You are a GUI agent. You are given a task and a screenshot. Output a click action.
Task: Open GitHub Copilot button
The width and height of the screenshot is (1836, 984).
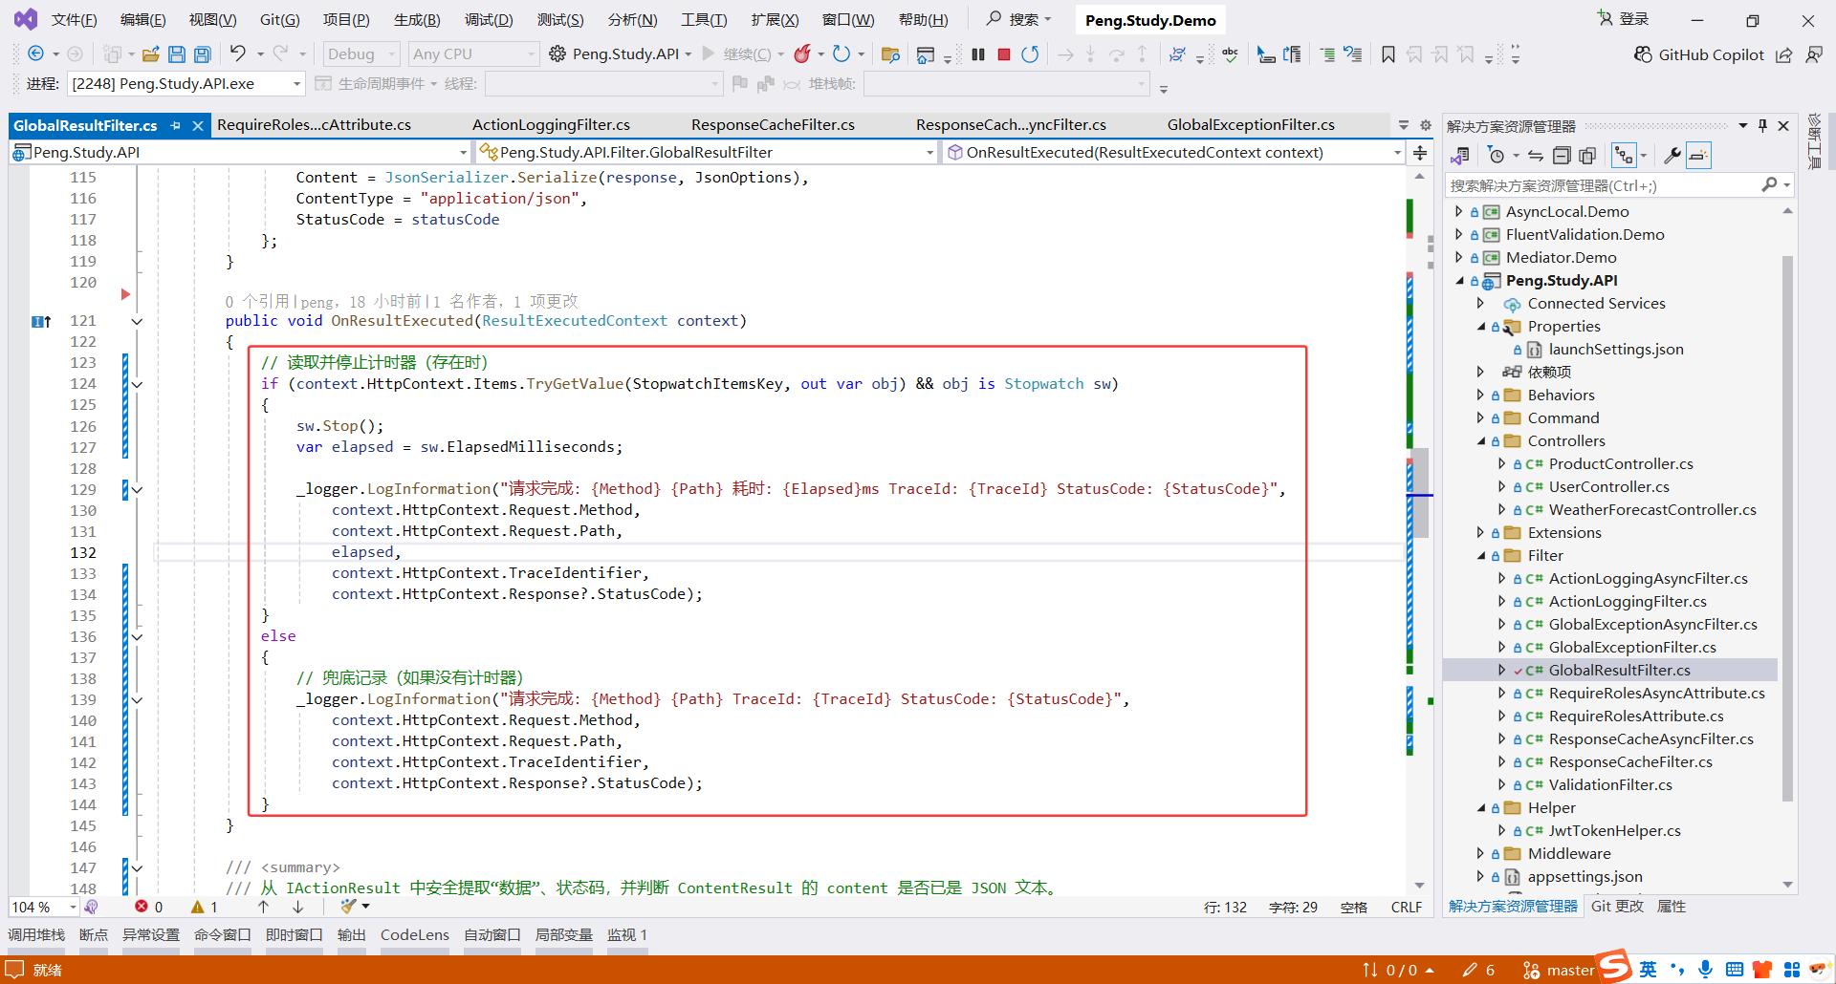coord(1699,55)
